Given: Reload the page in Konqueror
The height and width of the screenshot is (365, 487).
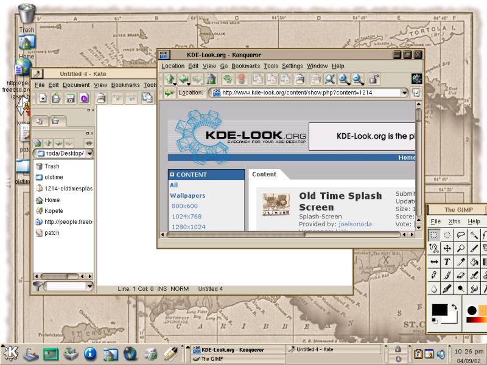Looking at the screenshot, I should [x=228, y=79].
